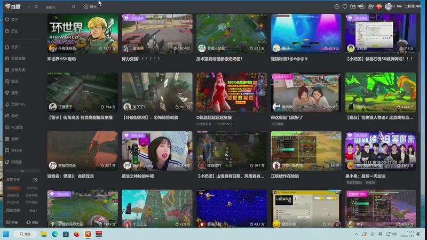Launch Microsoft Edge from the taskbar

coord(55,234)
